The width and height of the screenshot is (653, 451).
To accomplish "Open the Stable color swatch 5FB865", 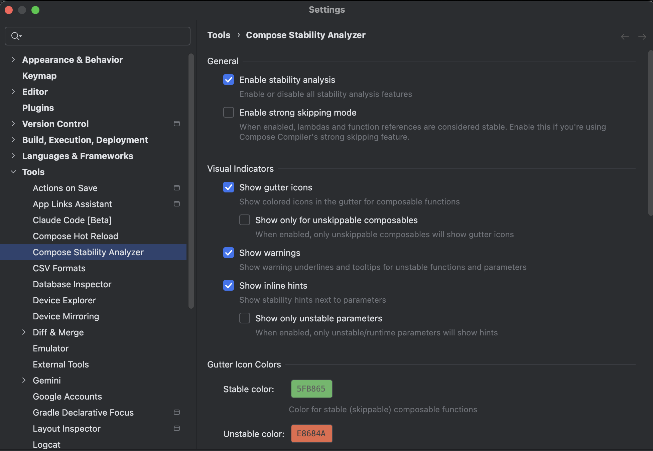I will tap(311, 389).
